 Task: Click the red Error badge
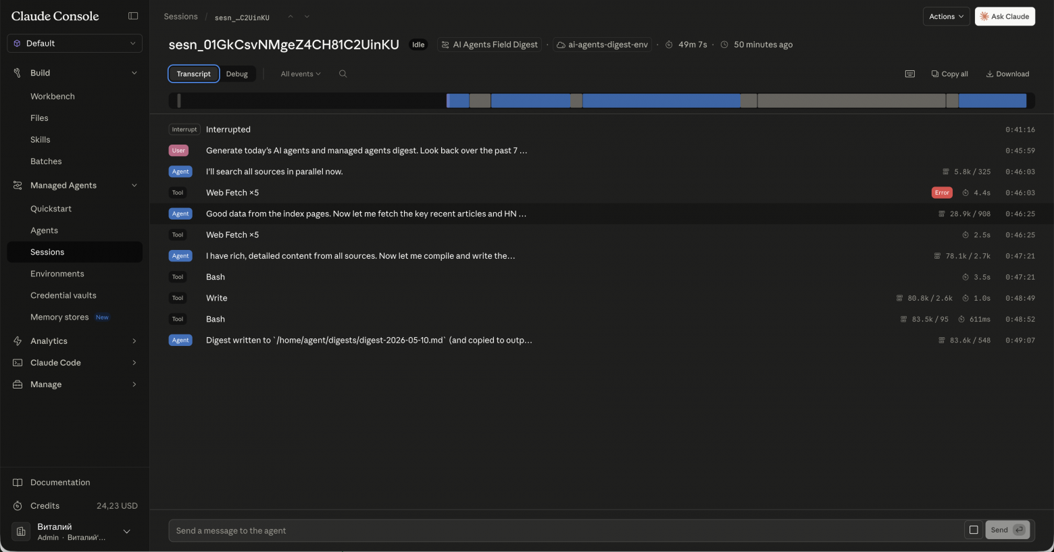942,193
